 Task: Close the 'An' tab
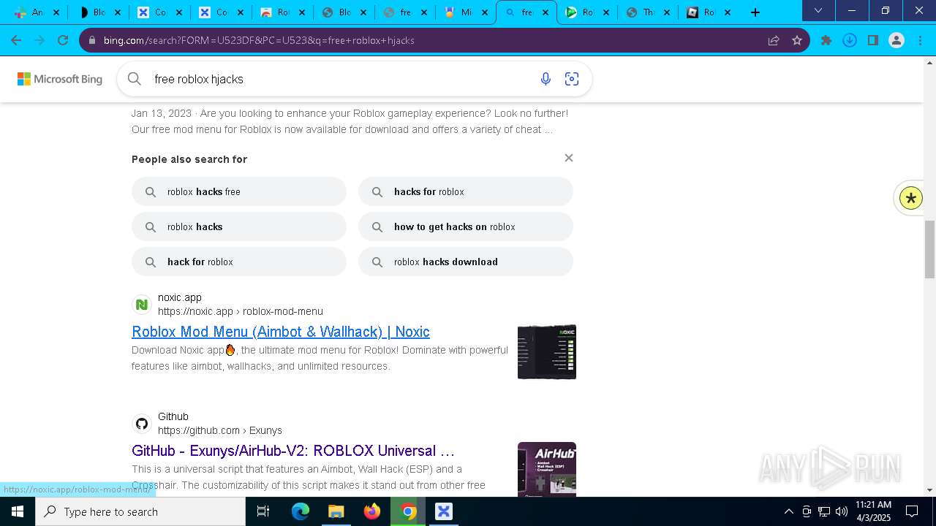[x=56, y=12]
